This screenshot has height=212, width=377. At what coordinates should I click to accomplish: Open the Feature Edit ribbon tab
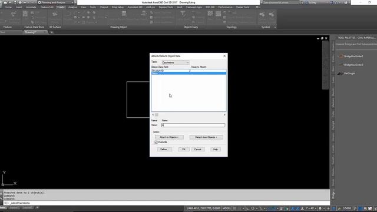point(47,7)
